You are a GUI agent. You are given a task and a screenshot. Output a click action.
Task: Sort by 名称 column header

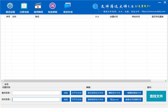click(23, 17)
